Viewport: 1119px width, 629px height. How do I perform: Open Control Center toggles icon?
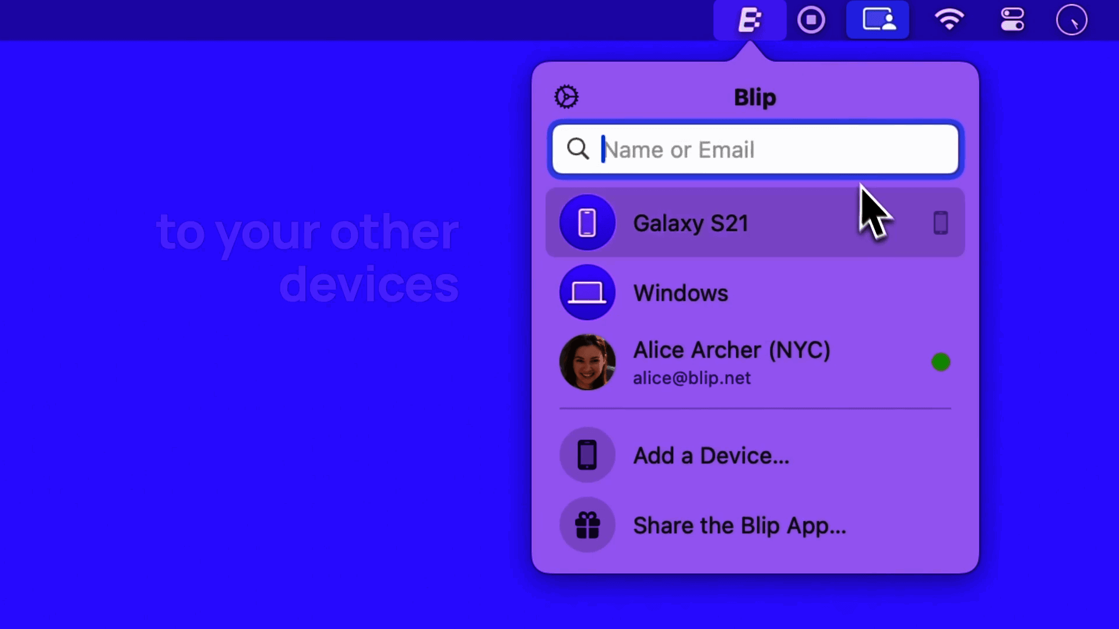(x=1012, y=20)
